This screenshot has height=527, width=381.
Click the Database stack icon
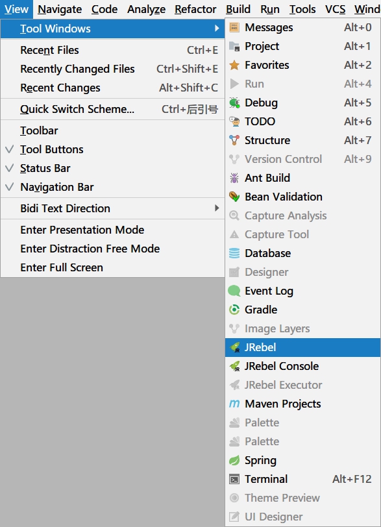pyautogui.click(x=234, y=253)
